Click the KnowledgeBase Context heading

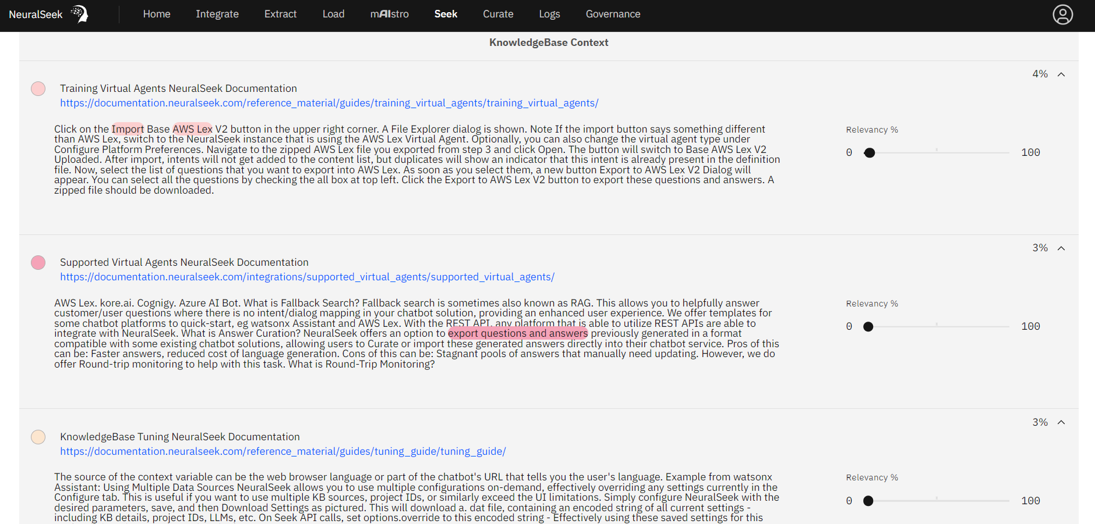[x=549, y=42]
